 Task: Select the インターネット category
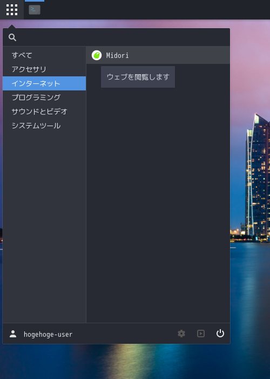44,83
